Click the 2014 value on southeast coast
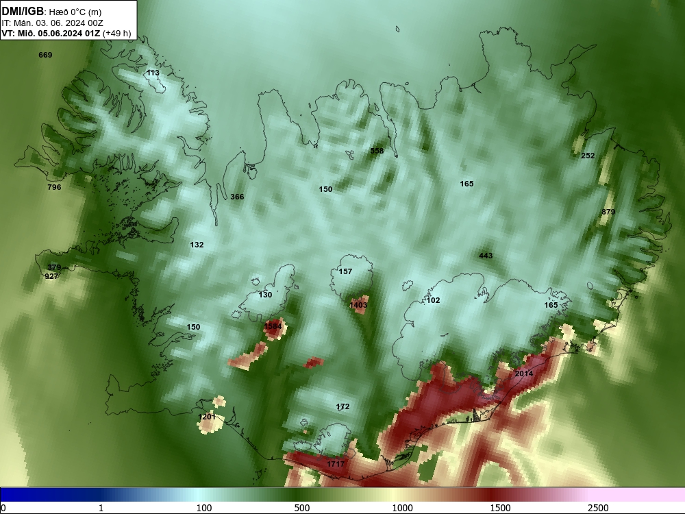The height and width of the screenshot is (514, 685). pyautogui.click(x=524, y=374)
